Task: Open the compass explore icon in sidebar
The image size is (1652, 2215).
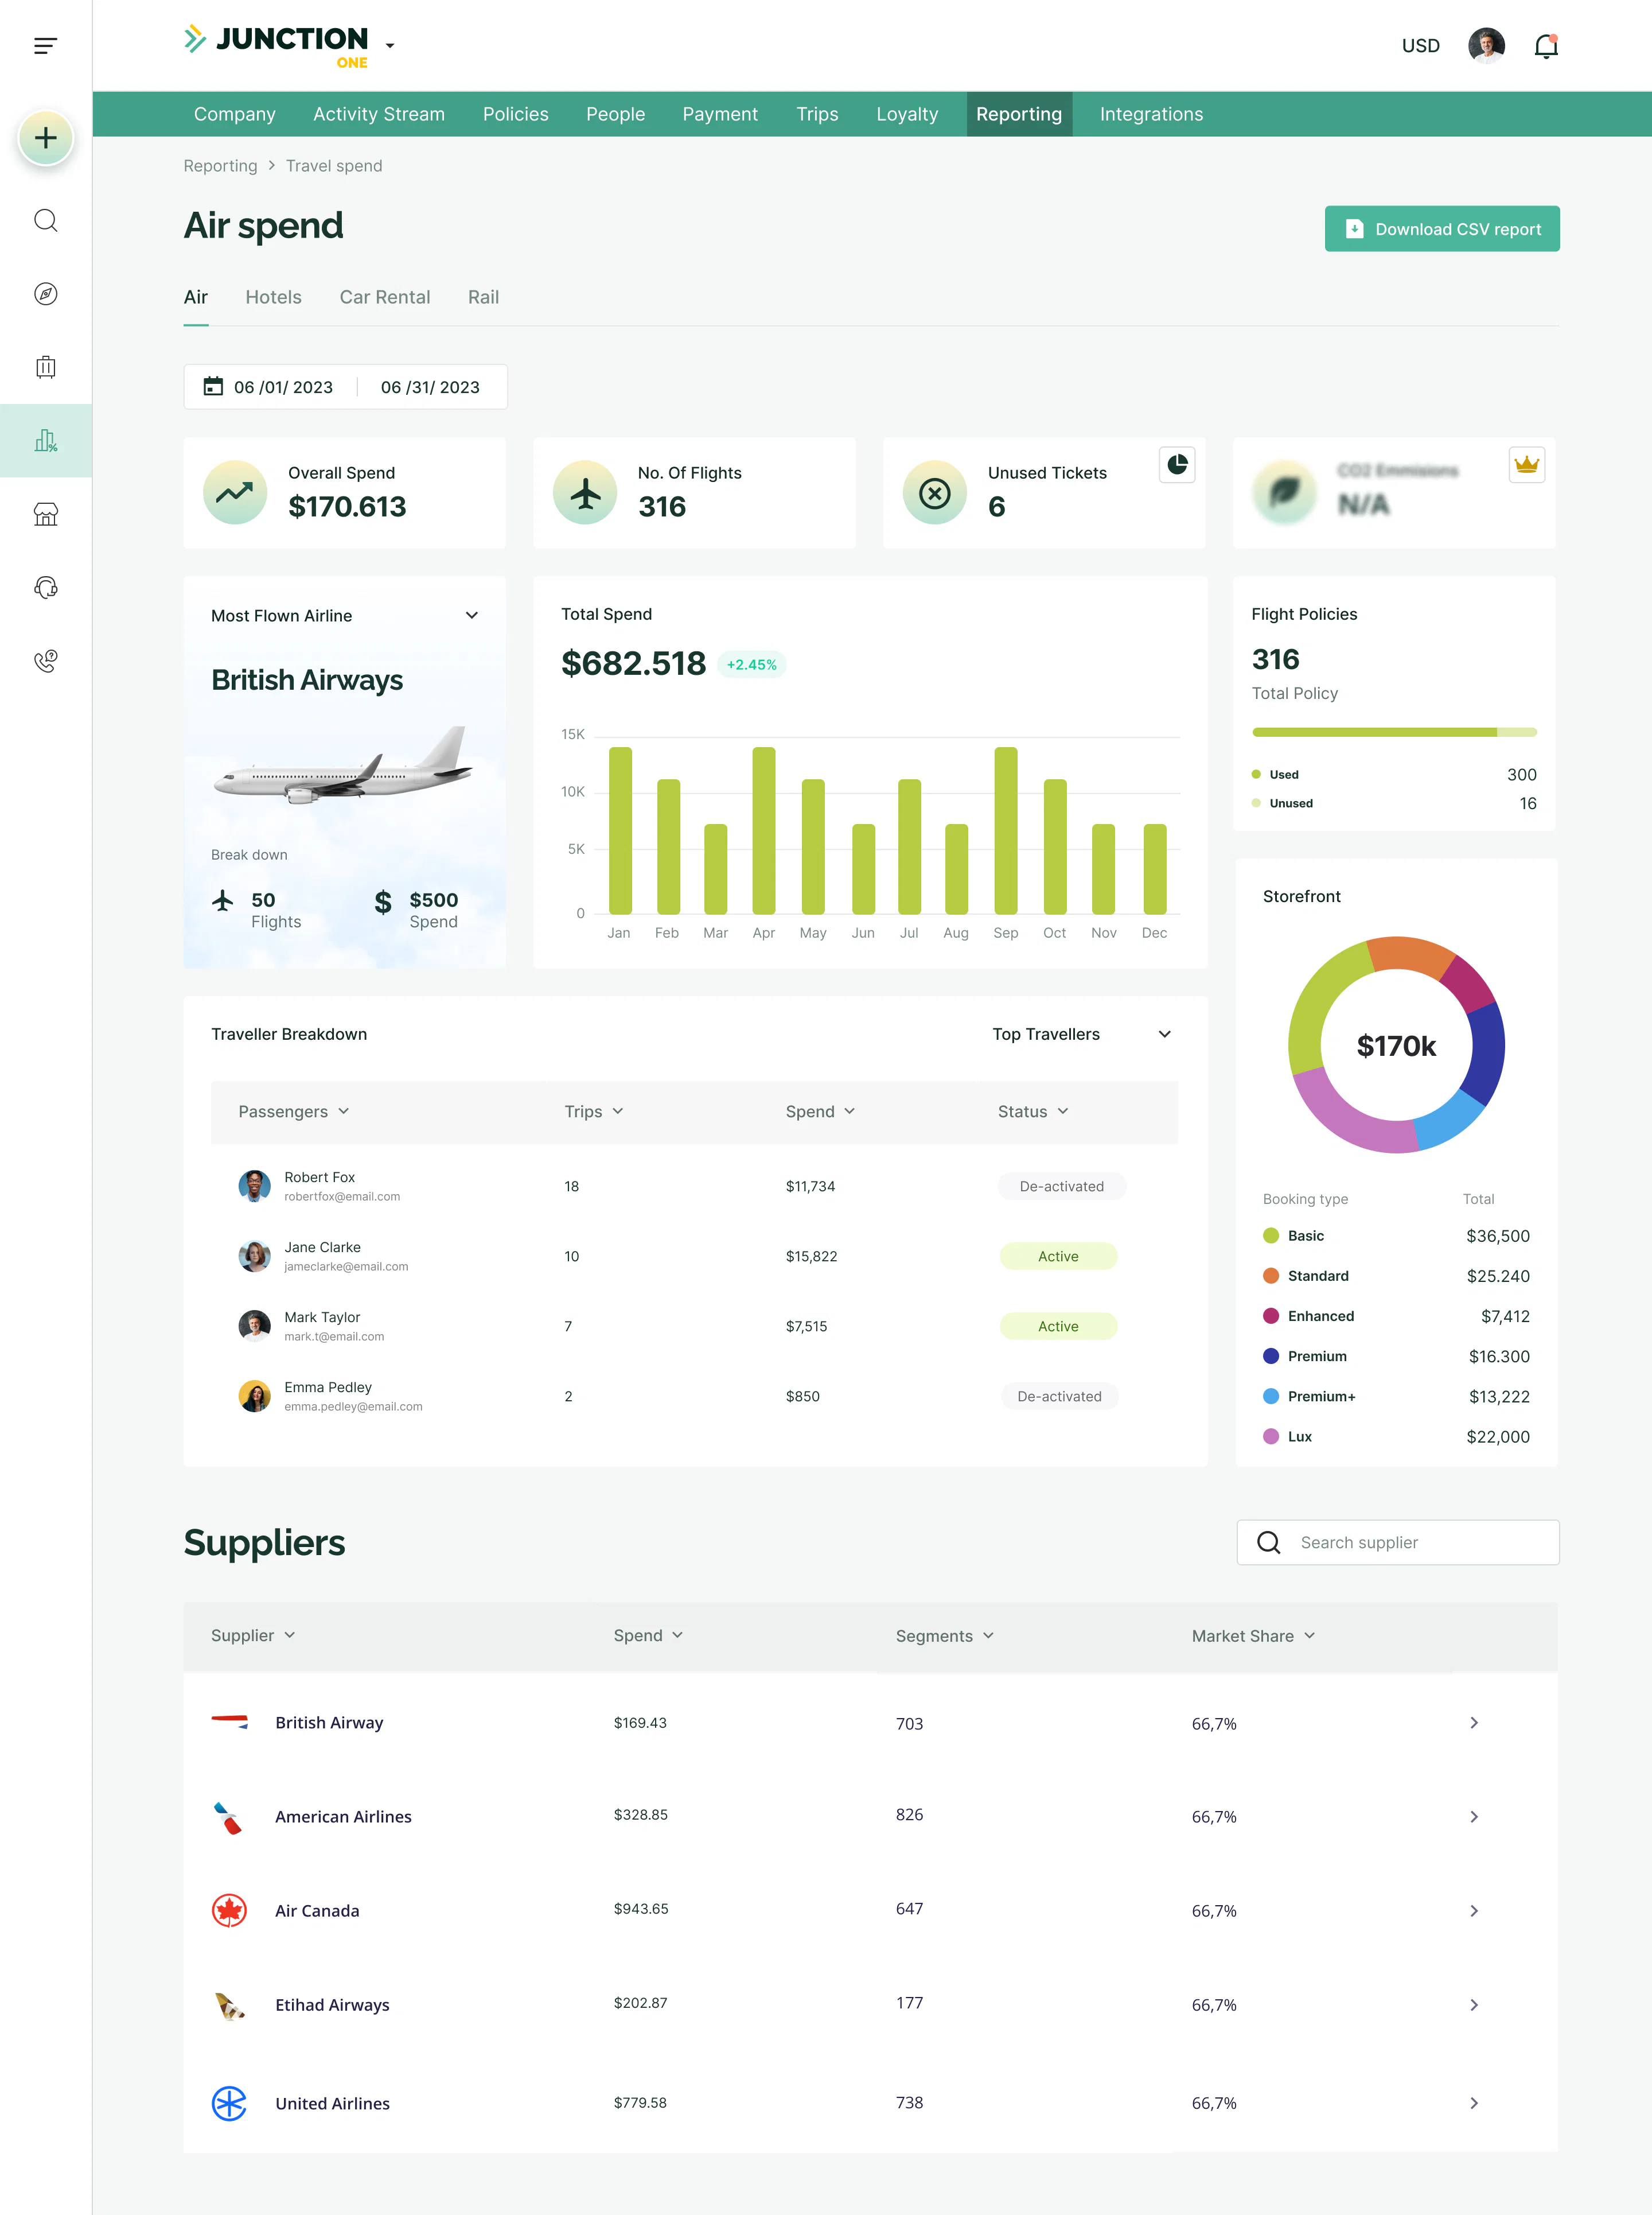Action: pos(46,294)
